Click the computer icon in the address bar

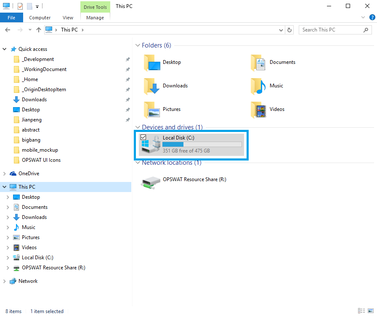point(49,29)
